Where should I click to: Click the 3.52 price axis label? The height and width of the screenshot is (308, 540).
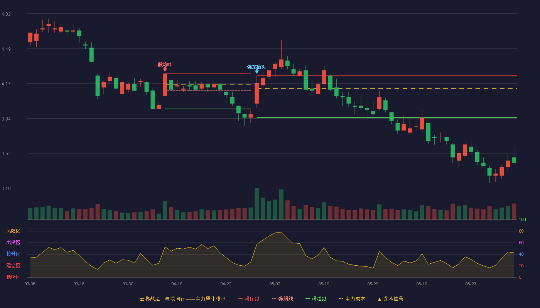[x=6, y=154]
